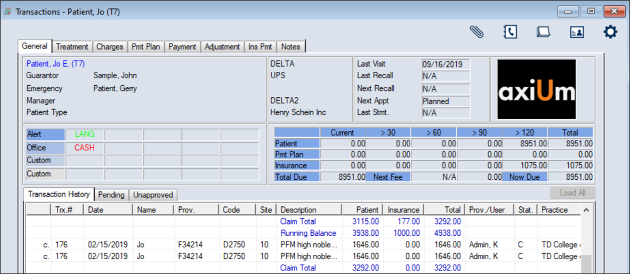Open the ID card profile icon
The height and width of the screenshot is (274, 630).
pos(577,32)
